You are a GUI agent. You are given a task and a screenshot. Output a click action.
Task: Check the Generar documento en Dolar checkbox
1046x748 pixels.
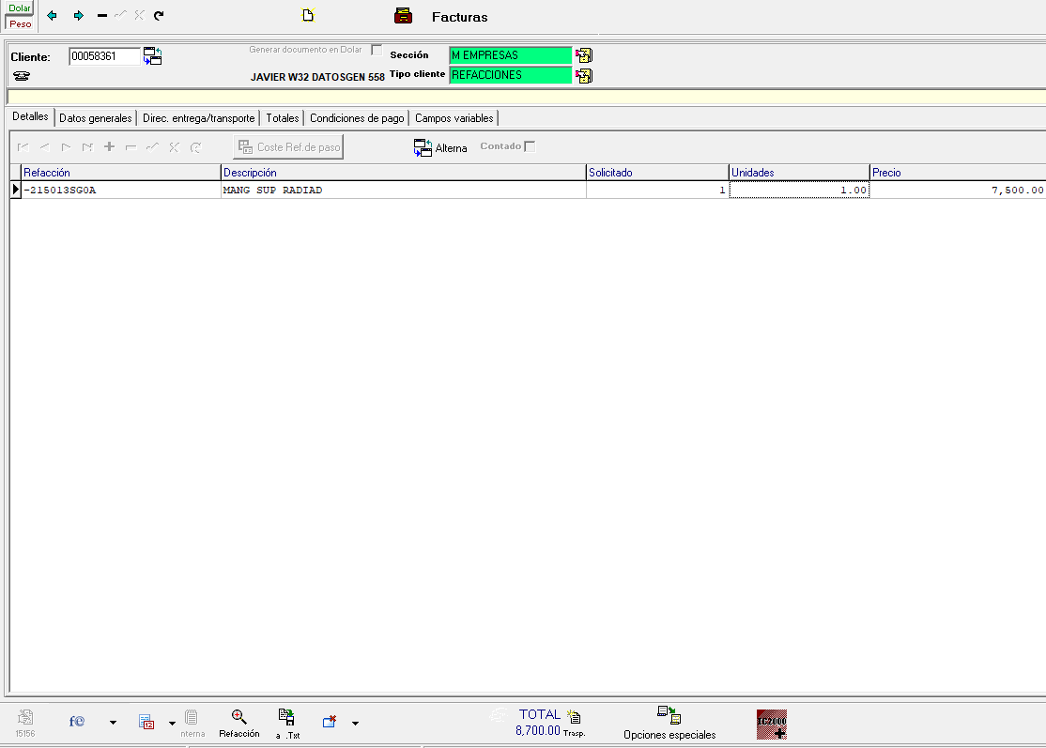click(377, 50)
